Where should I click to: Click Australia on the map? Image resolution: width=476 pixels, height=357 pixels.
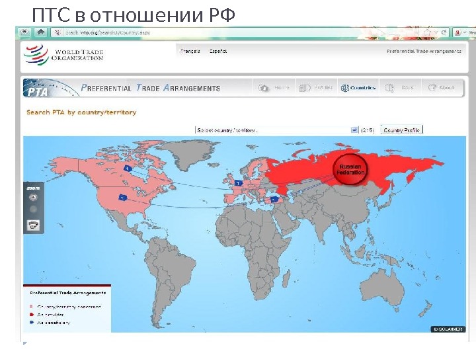(383, 288)
